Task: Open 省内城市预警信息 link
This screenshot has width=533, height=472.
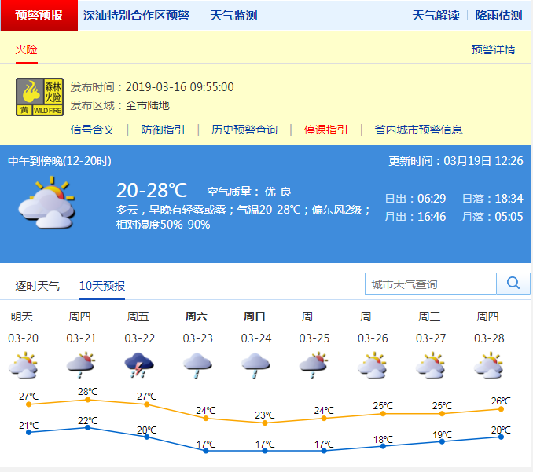Action: (418, 130)
